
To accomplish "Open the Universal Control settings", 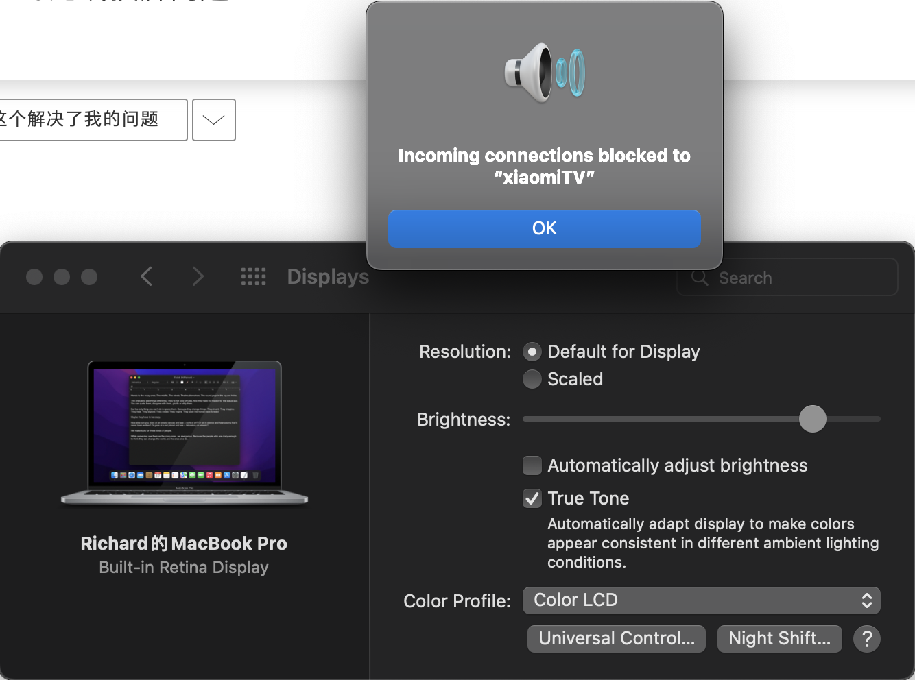I will [617, 639].
